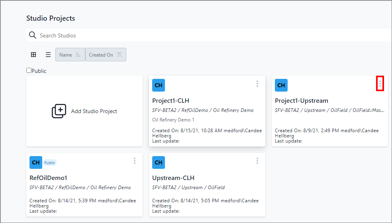Open three-dot menu on Upstream-CLH card
Screen dimensions: 392x223
[257, 161]
